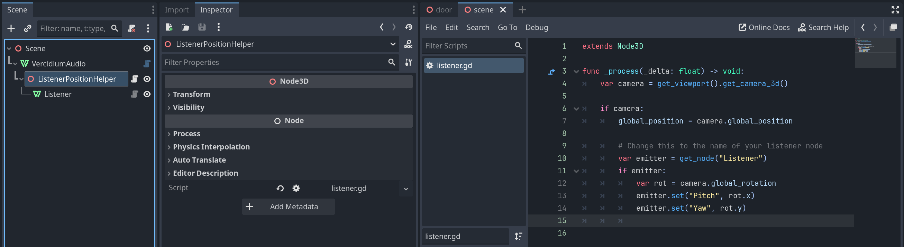Open the script editor Edit menu
The height and width of the screenshot is (247, 904).
point(451,27)
